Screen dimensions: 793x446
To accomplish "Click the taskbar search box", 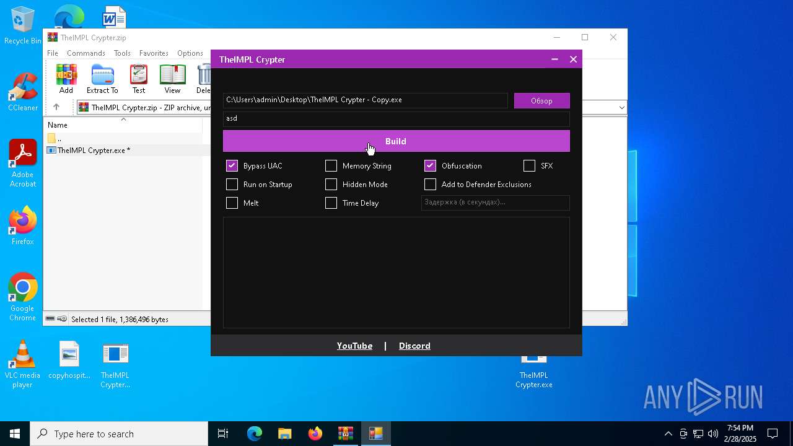I will coord(119,434).
